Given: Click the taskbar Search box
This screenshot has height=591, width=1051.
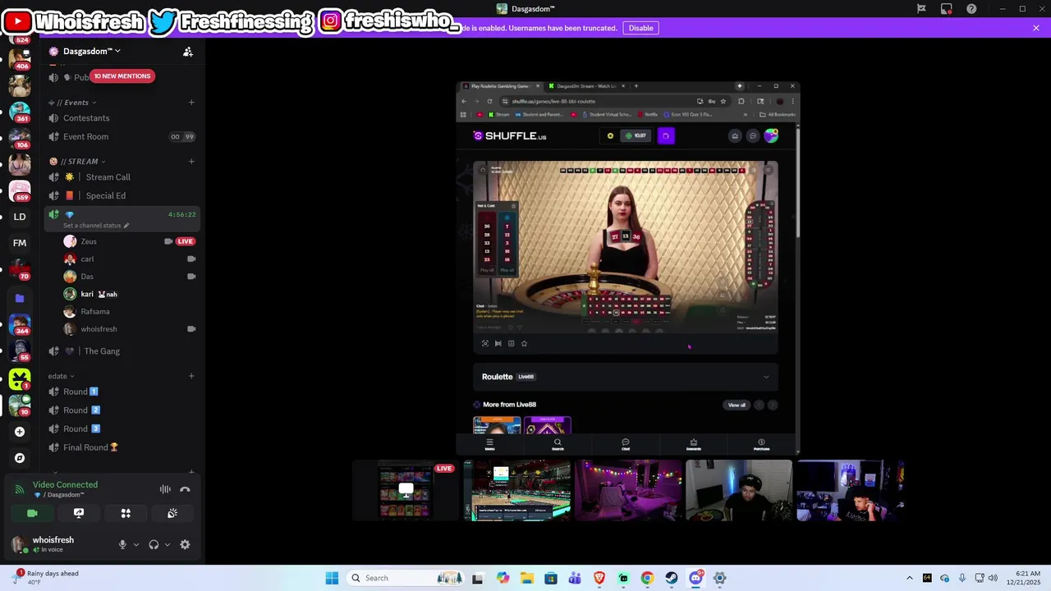Looking at the screenshot, I should (405, 578).
